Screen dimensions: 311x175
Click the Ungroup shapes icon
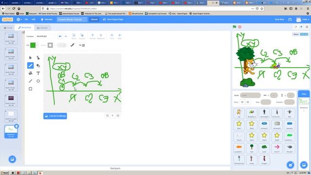82,36
